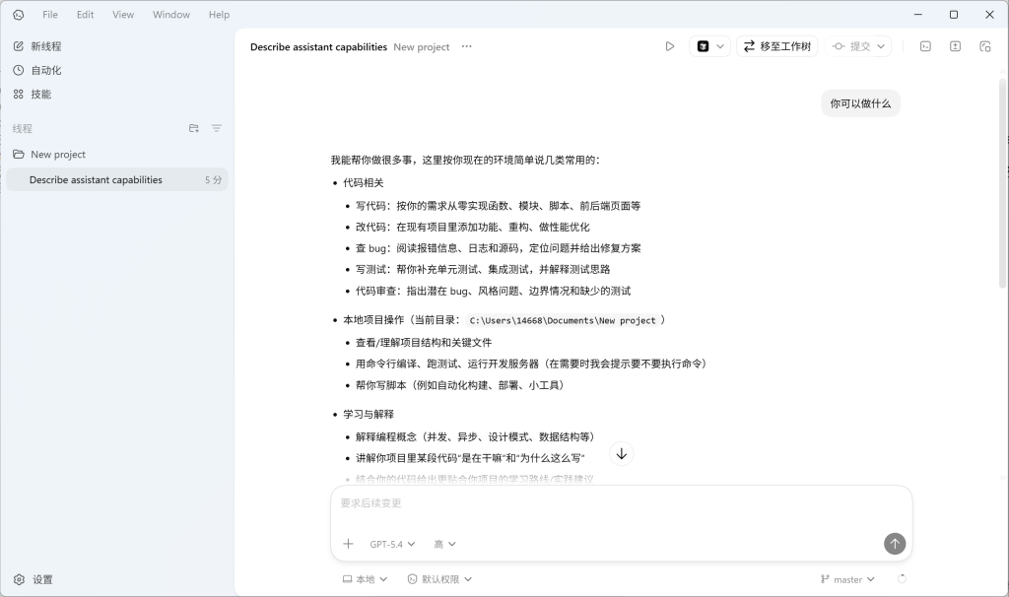The height and width of the screenshot is (597, 1009).
Task: Open the 高 reasoning level dropdown
Action: tap(443, 543)
